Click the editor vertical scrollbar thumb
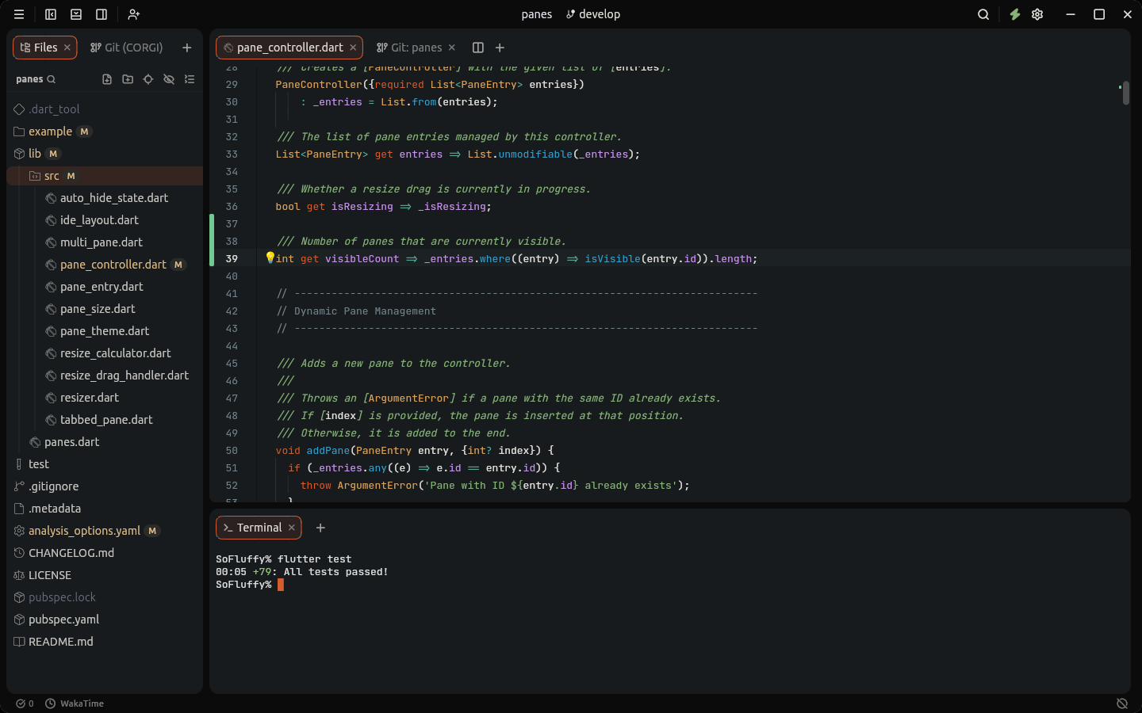The width and height of the screenshot is (1142, 713). coord(1125,93)
